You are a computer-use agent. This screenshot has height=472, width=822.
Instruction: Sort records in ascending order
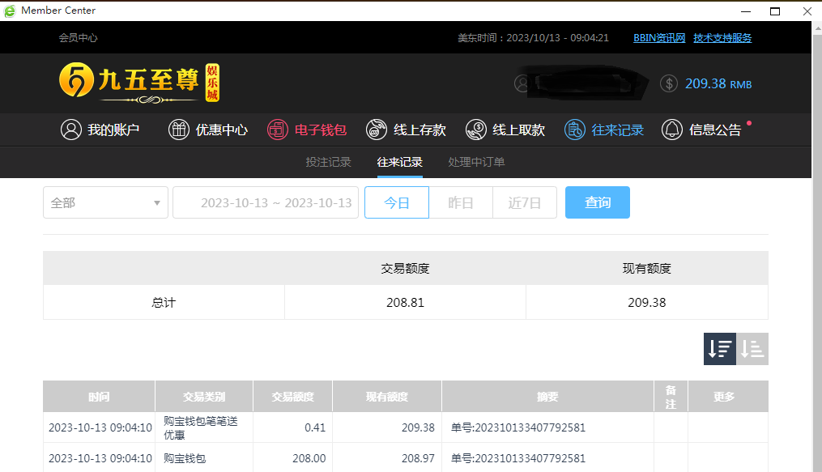(x=752, y=349)
